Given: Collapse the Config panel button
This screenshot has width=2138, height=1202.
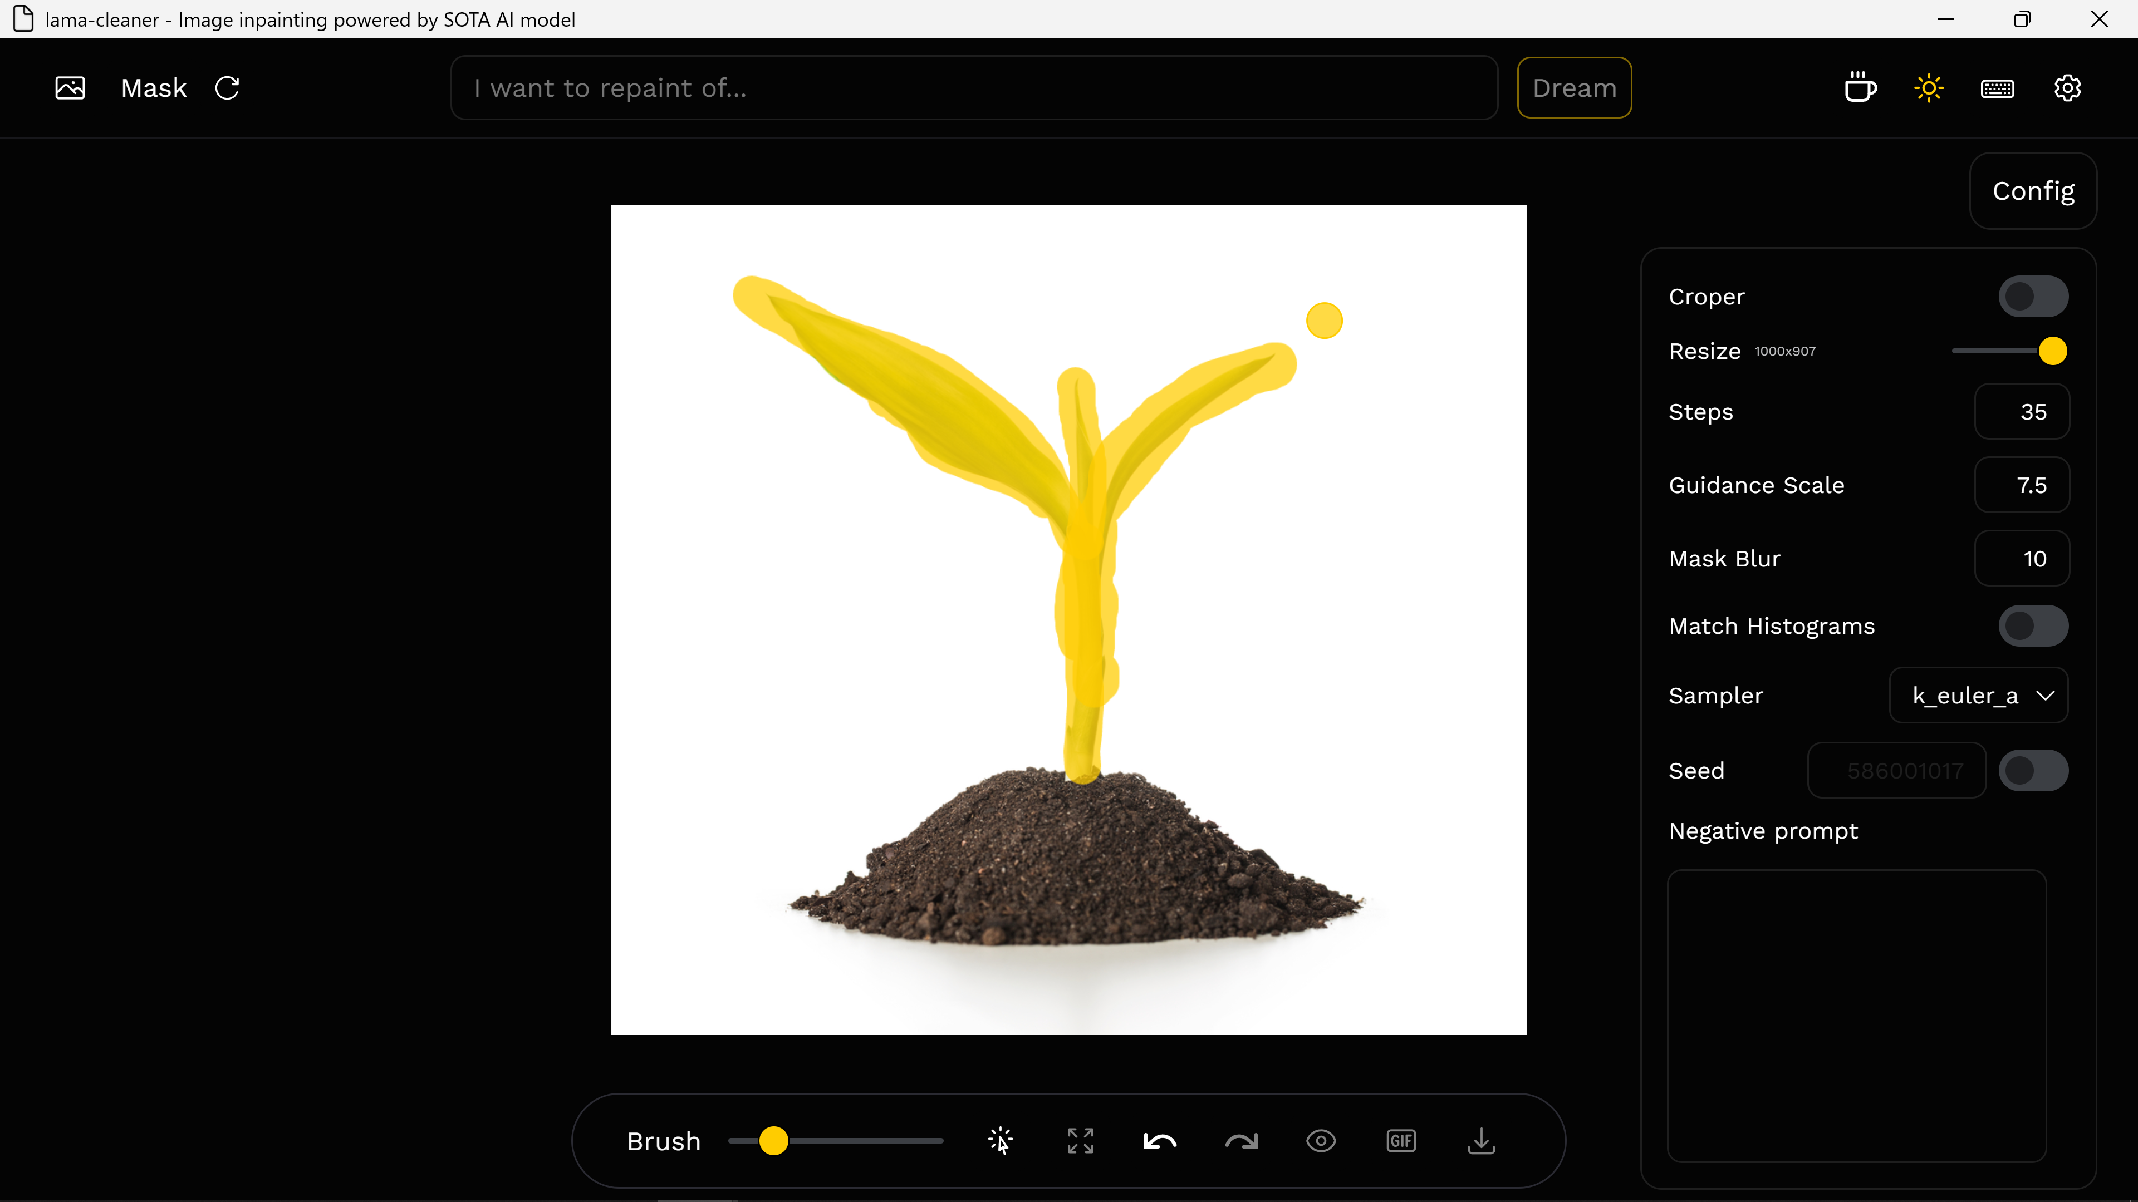Looking at the screenshot, I should (x=2033, y=191).
